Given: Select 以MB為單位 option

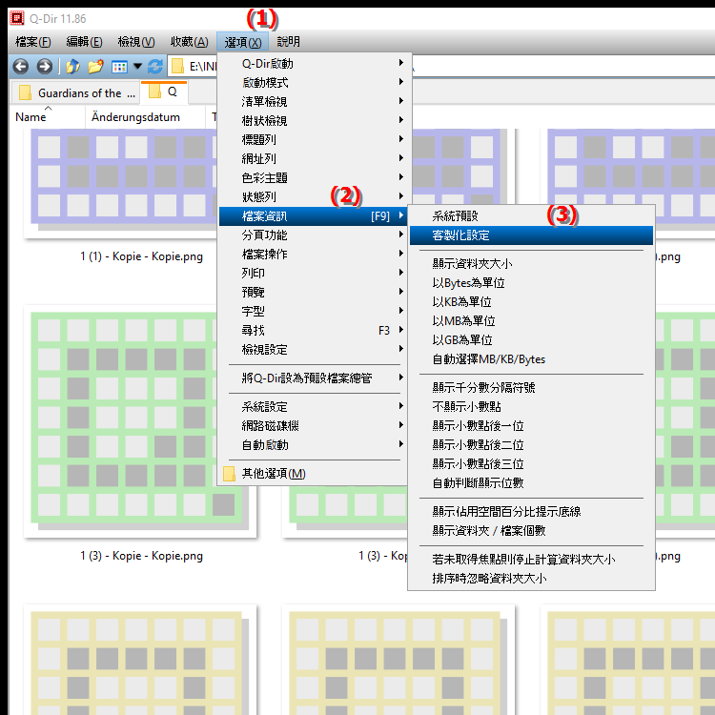Looking at the screenshot, I should [531, 321].
